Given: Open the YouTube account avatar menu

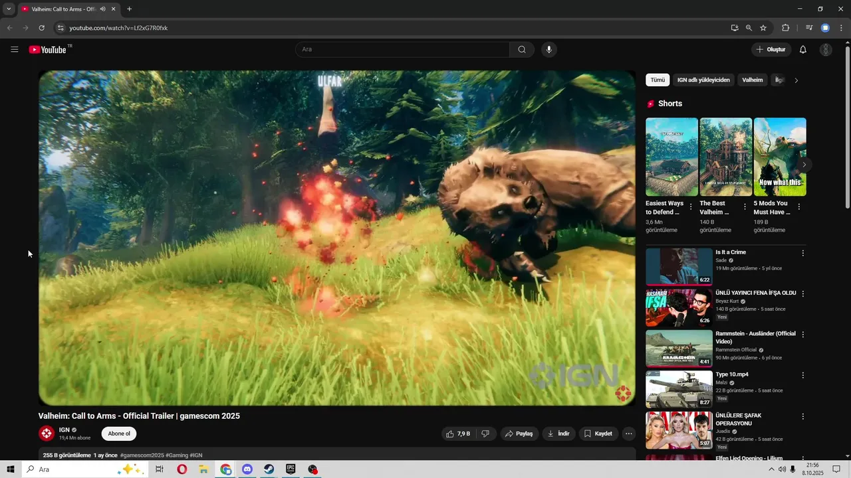Looking at the screenshot, I should click(826, 49).
